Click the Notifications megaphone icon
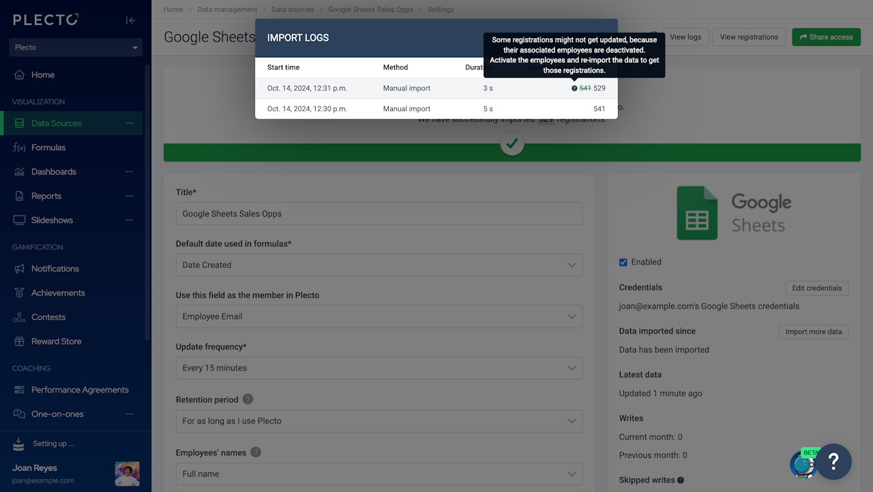The width and height of the screenshot is (873, 492). [19, 268]
